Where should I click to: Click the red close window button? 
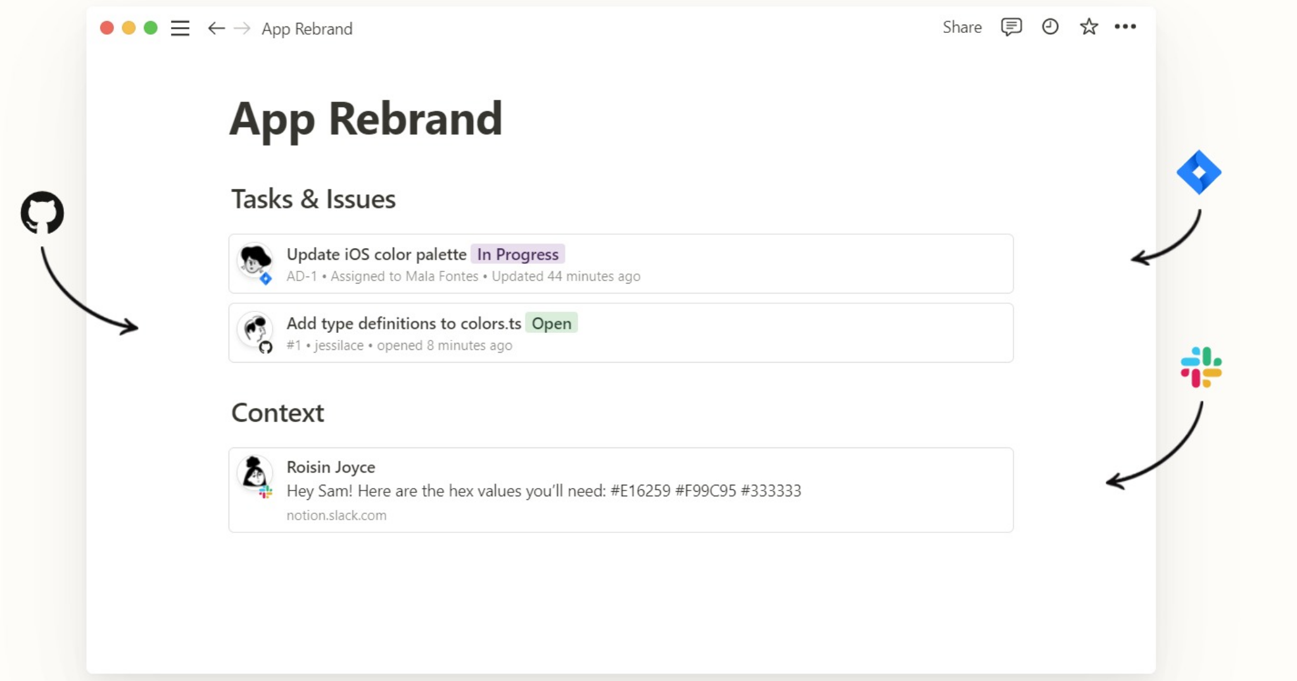[x=107, y=28]
